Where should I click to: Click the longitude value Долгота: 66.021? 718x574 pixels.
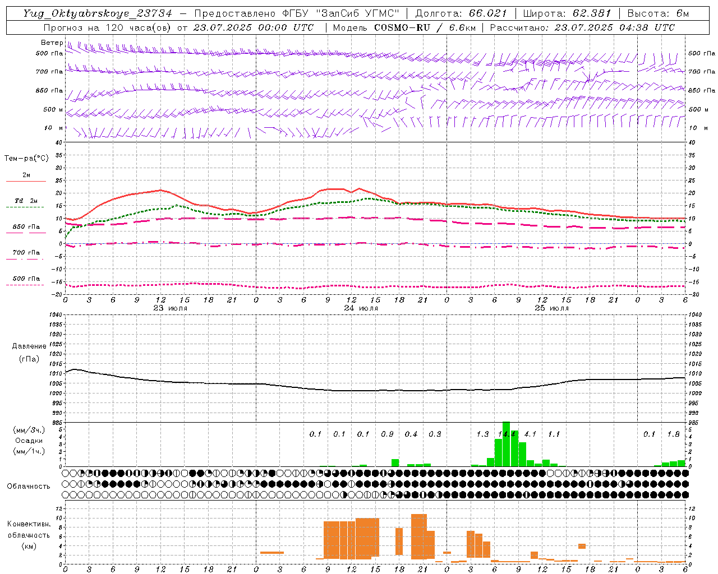(462, 13)
